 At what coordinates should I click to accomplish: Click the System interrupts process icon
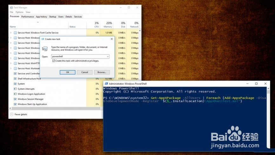[x=15, y=89]
